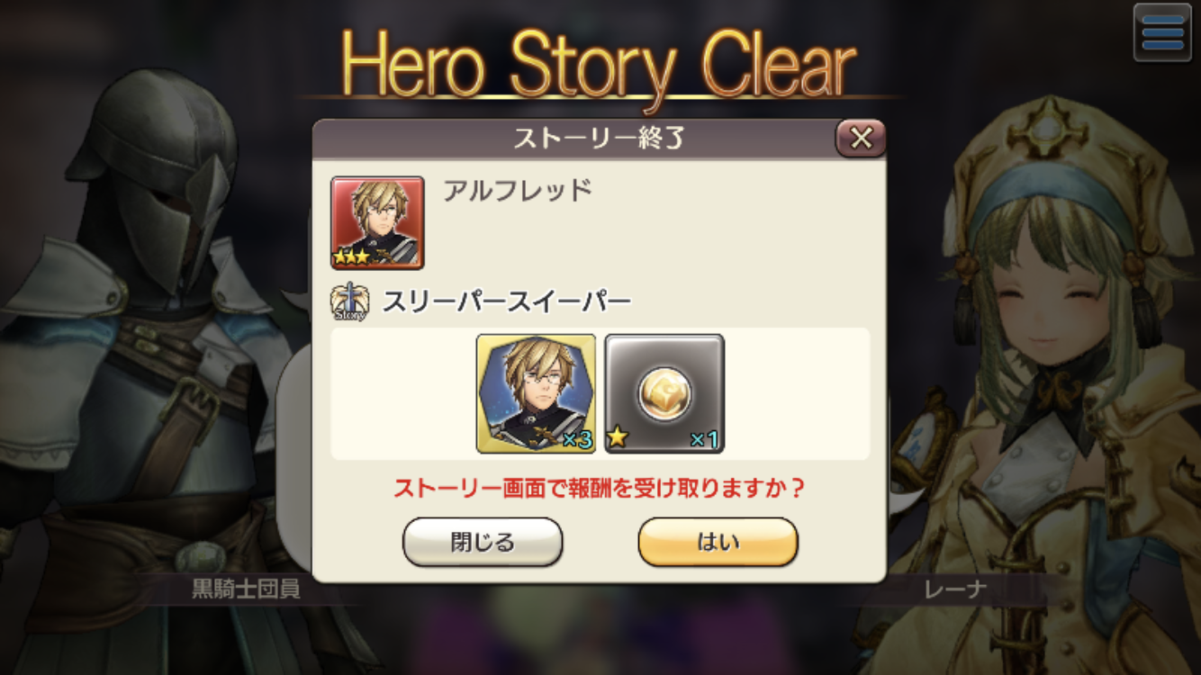
Task: Close the ストーリー終了 dialog with X
Action: point(862,138)
